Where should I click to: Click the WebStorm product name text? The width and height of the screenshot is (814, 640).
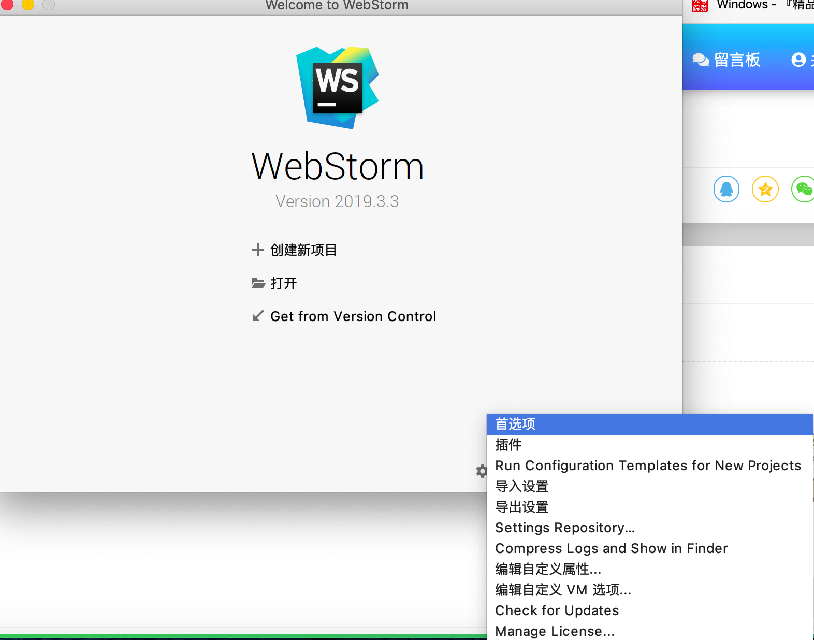coord(338,167)
